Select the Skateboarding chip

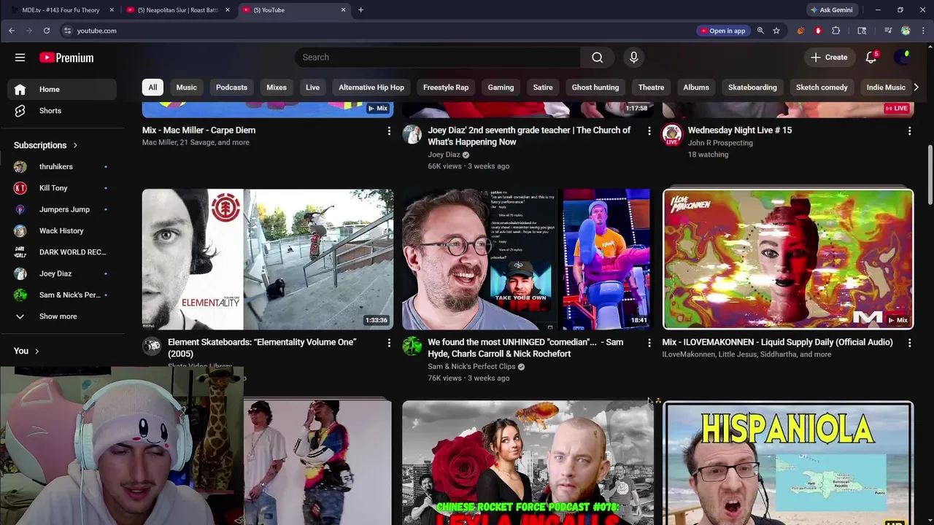pyautogui.click(x=752, y=87)
